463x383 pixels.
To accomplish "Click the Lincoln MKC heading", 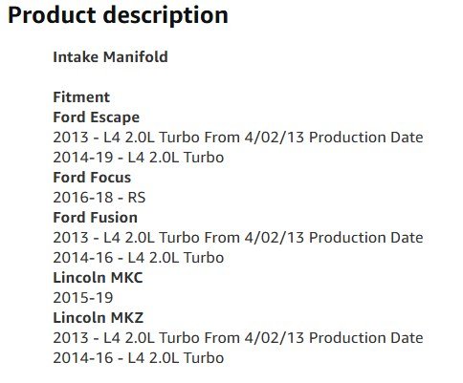I will pos(98,278).
